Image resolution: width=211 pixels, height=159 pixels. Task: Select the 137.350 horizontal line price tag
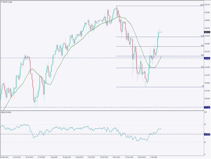pos(207,107)
